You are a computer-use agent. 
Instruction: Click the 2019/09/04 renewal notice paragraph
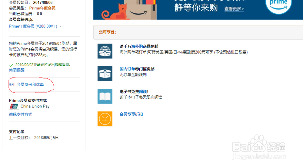(x=43, y=49)
